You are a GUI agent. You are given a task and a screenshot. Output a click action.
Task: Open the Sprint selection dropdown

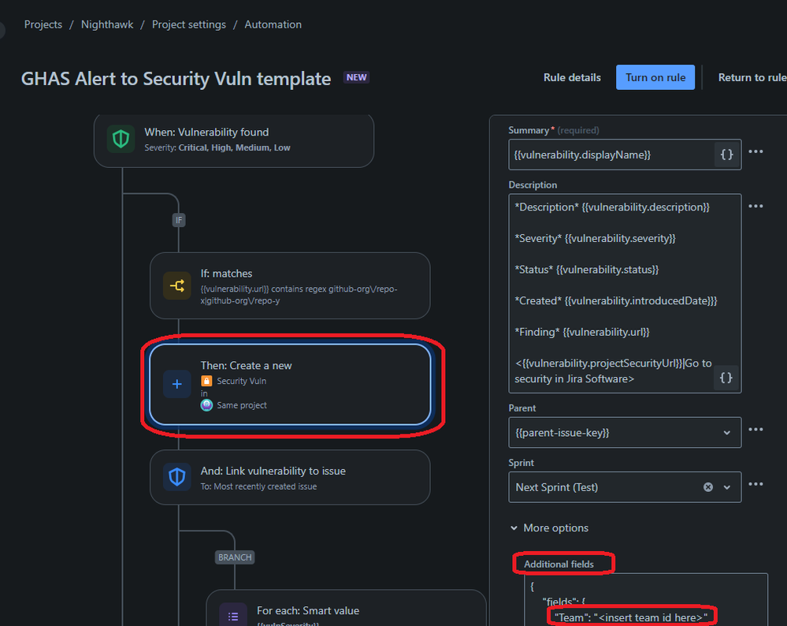click(726, 486)
